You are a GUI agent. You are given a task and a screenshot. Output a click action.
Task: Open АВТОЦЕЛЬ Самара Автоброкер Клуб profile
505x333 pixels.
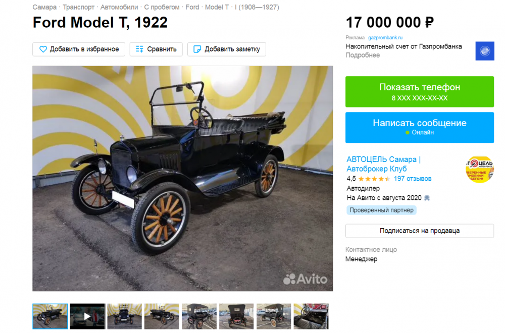383,164
